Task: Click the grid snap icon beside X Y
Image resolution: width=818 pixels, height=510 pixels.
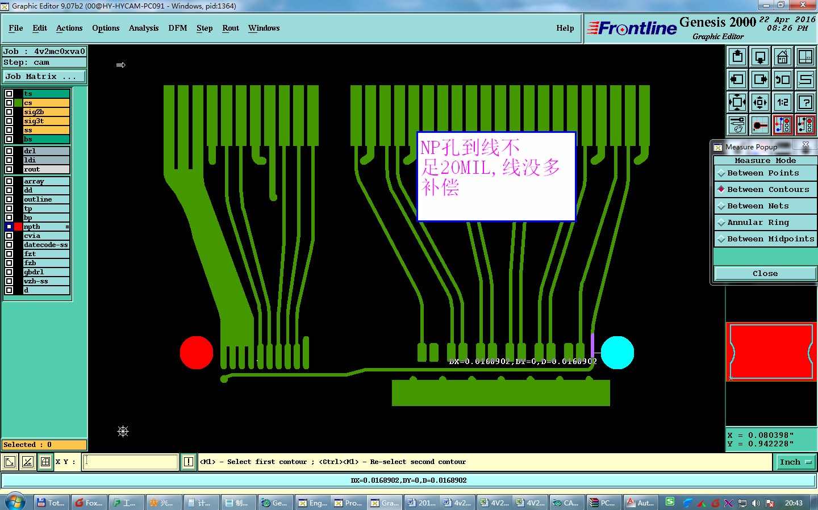Action: point(45,462)
